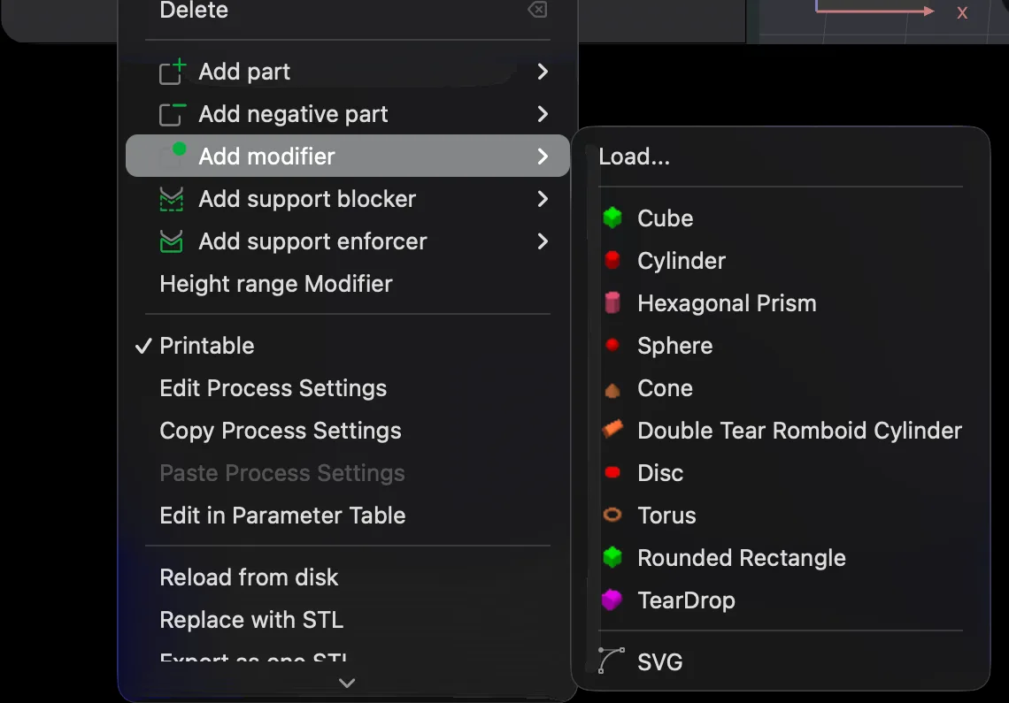
Task: Toggle the Printable checkmark option
Action: tap(143, 346)
